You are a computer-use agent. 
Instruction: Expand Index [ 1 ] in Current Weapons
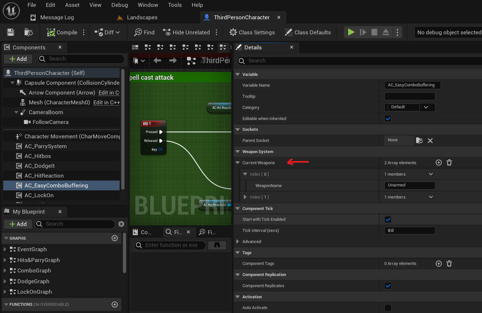click(245, 197)
